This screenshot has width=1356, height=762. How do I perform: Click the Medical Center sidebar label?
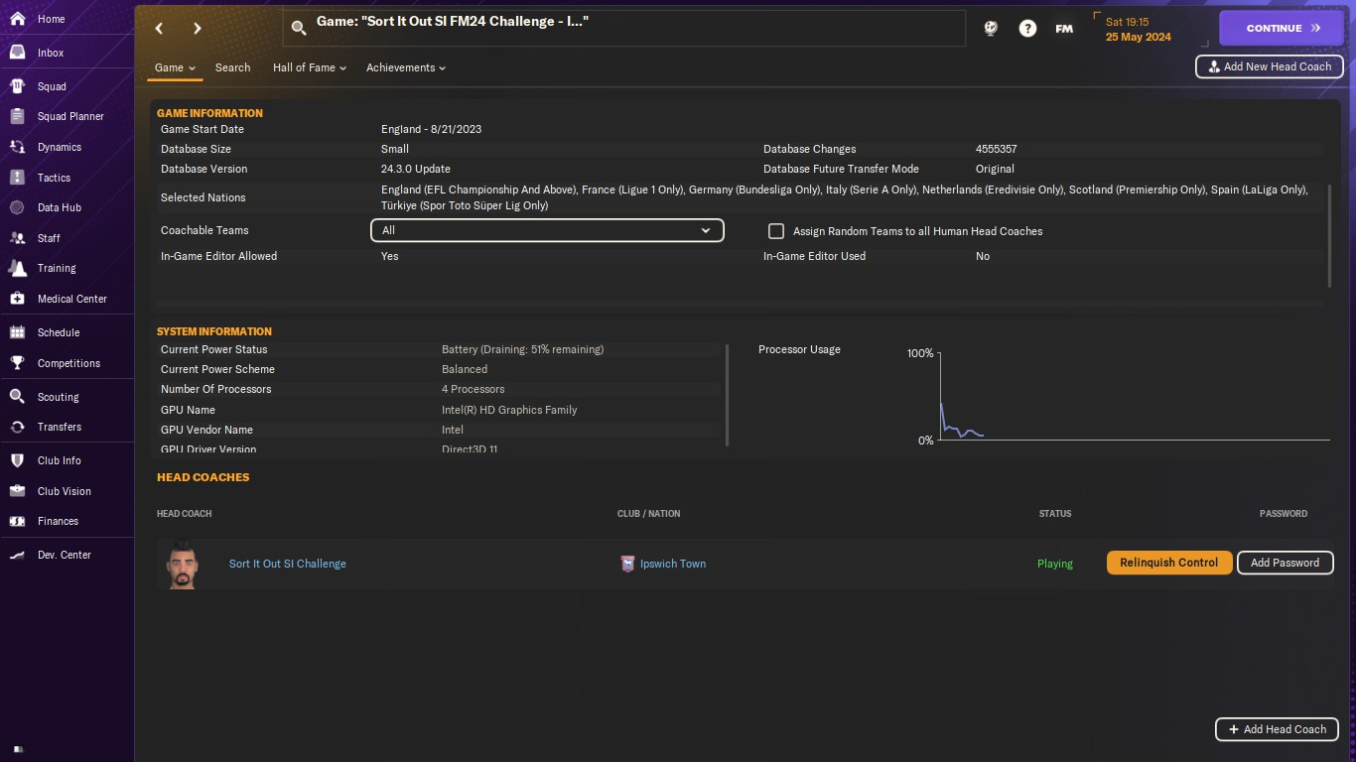point(72,299)
